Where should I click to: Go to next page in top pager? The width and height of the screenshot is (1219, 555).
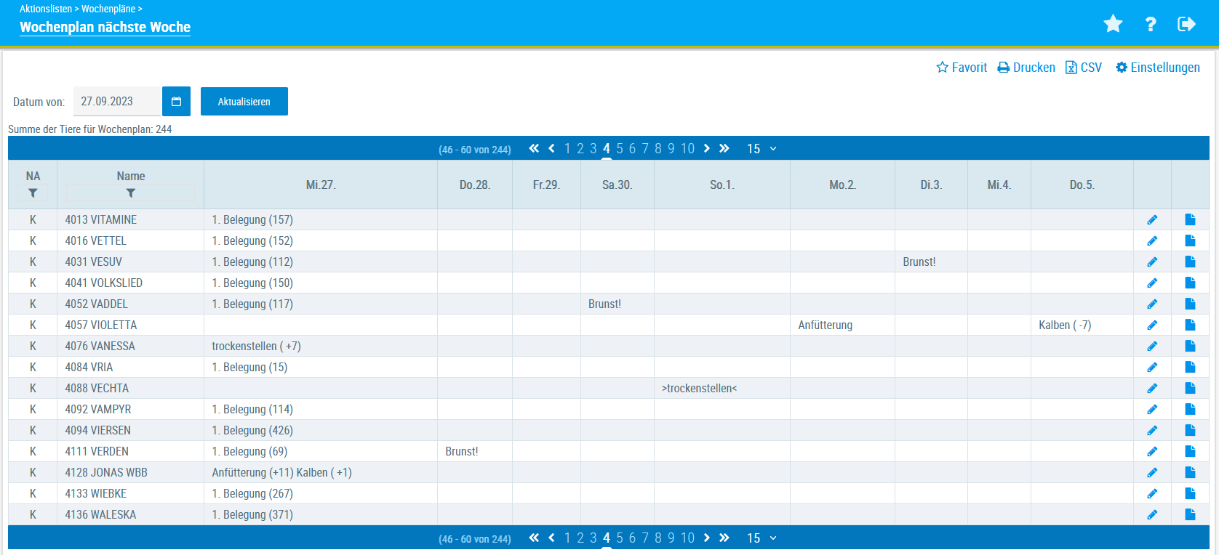[x=706, y=148]
